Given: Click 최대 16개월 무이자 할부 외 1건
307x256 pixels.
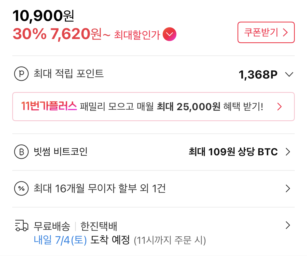Looking at the screenshot, I should pos(100,188).
